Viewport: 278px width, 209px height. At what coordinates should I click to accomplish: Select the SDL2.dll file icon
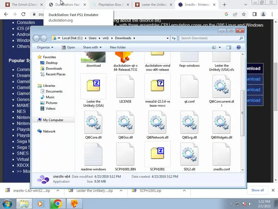pos(189,154)
